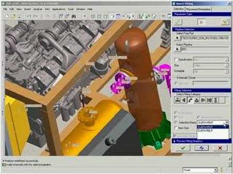
Task: Confirm fitting with green checkmark button
Action: [x=183, y=148]
